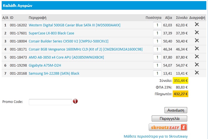Click the Διαγραφή column header
The image size is (208, 139).
tap(197, 18)
